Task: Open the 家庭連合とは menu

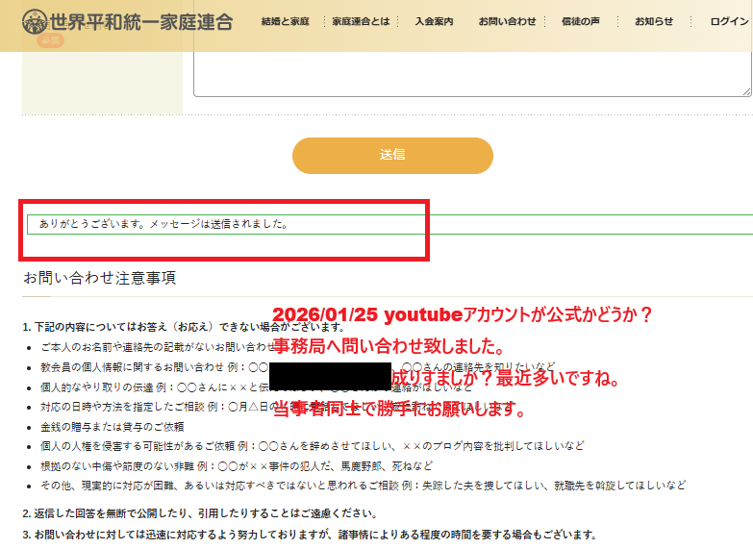Action: tap(361, 21)
